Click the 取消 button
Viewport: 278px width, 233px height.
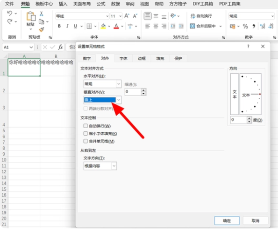click(x=255, y=220)
